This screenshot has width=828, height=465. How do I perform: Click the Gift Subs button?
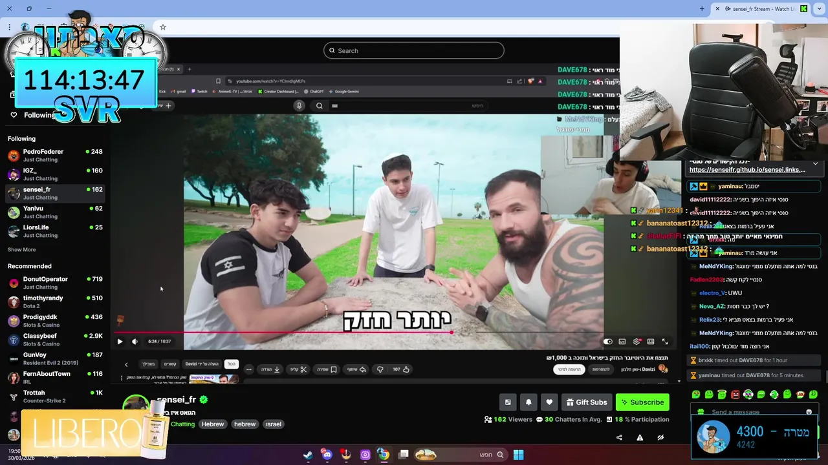tap(587, 402)
